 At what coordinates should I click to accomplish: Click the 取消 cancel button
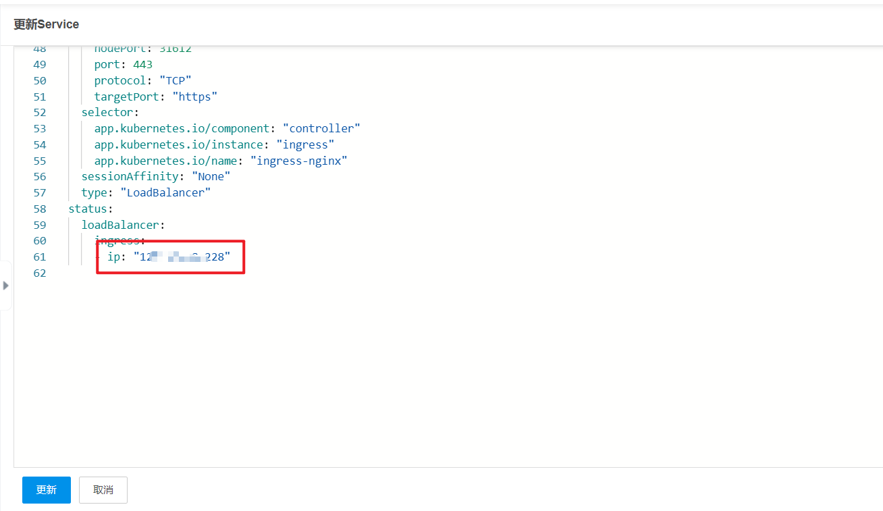[103, 490]
